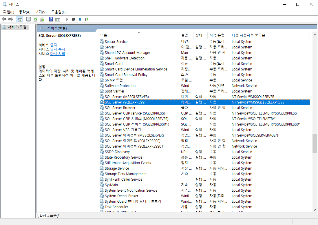Click the Pause Service icon
Screen dimensions: 318x225
pyautogui.click(x=80, y=19)
